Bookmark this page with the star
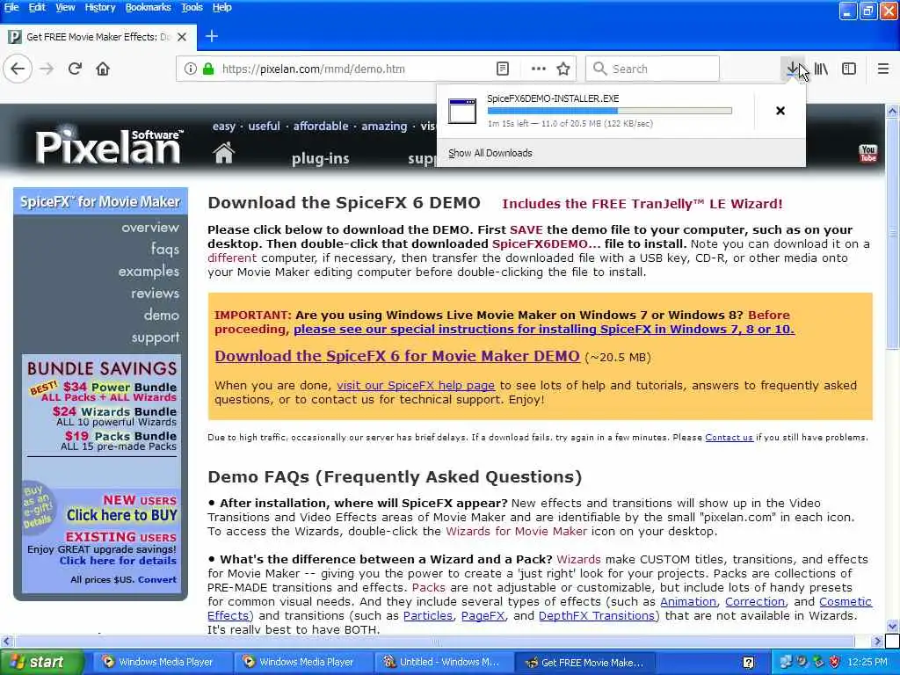900x675 pixels. point(563,69)
